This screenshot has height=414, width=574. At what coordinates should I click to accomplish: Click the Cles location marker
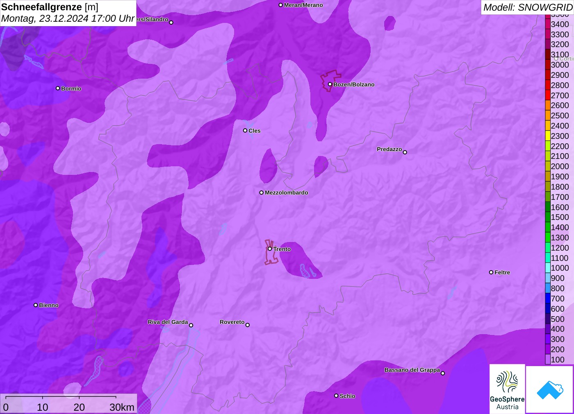tap(245, 131)
